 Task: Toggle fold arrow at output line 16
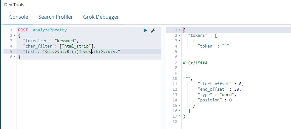point(179,111)
